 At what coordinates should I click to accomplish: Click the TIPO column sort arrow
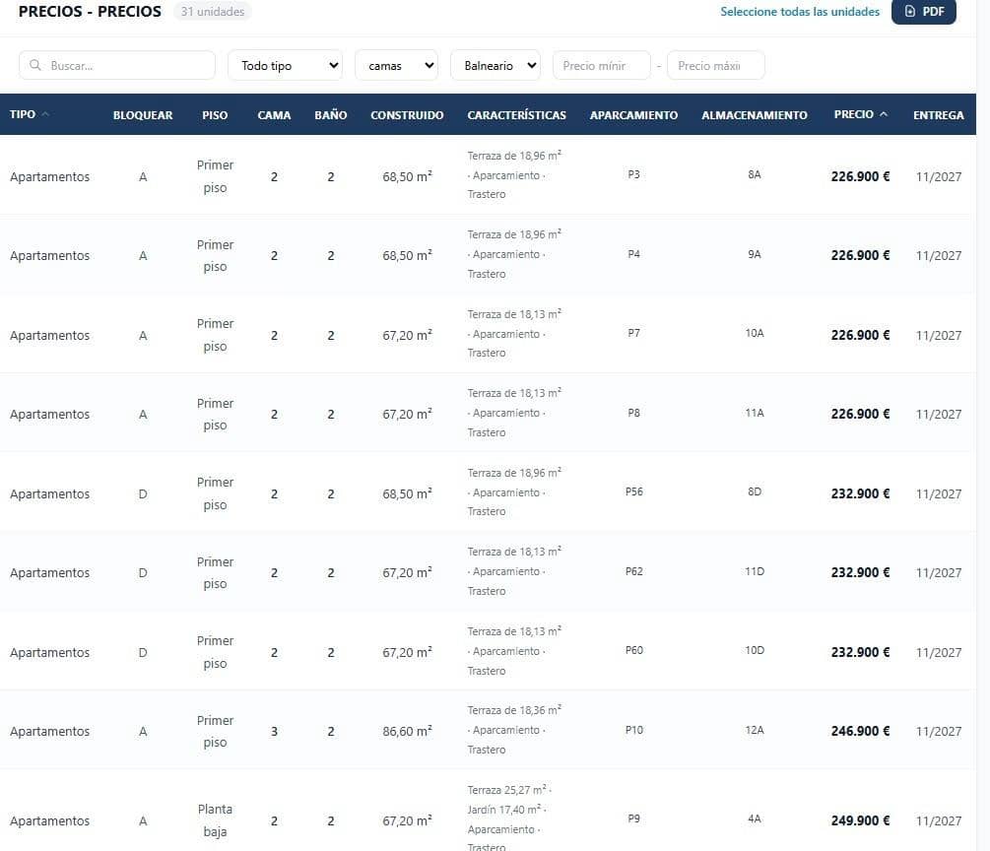(x=45, y=114)
